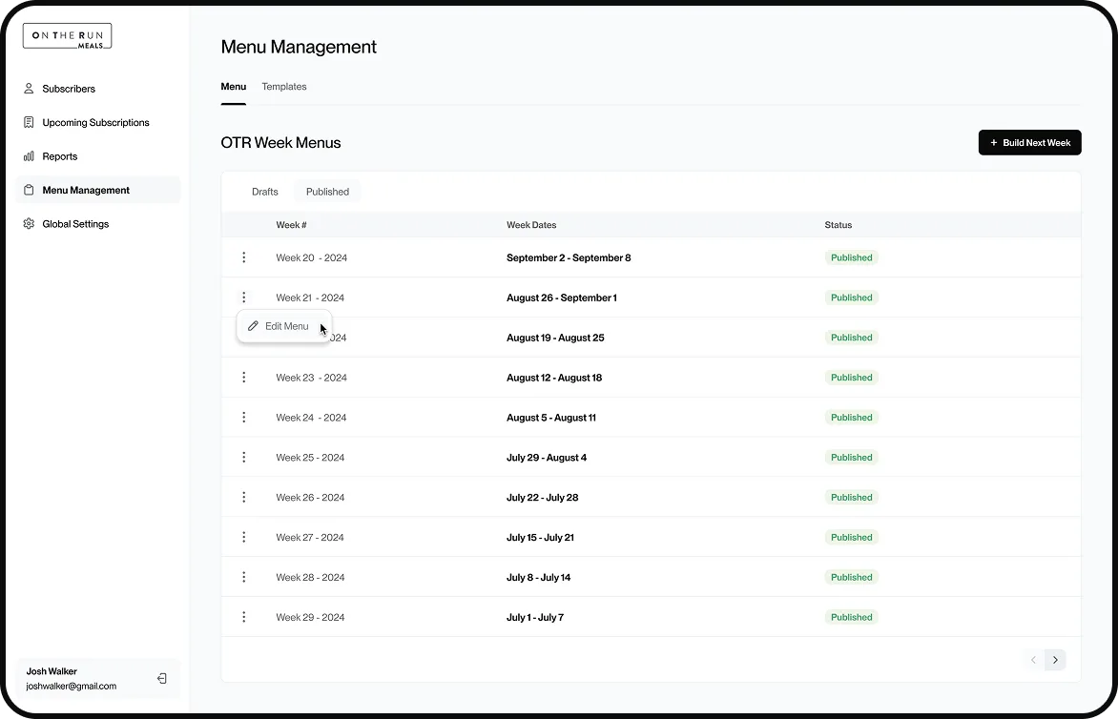Click Build Next Week button
1118x719 pixels.
[x=1029, y=142]
